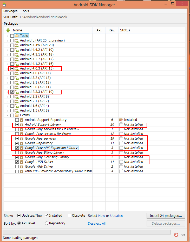This screenshot has width=190, height=242.
Task: Click the Android Support Repository package icon
Action: coord(22,120)
